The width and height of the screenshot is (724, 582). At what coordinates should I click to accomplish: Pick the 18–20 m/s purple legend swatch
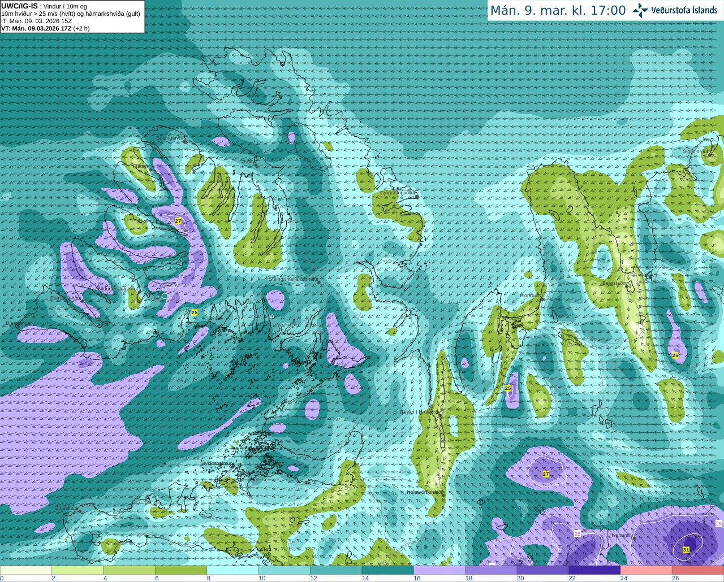(x=492, y=570)
